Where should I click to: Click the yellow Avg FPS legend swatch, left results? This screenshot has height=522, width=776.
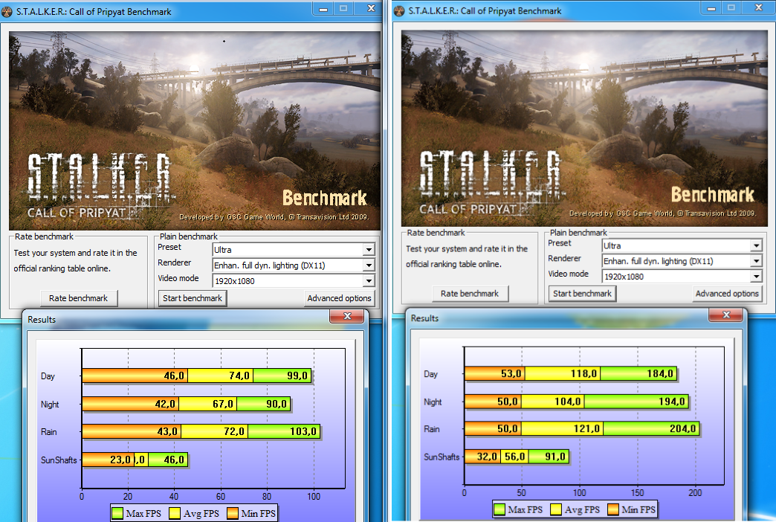click(174, 513)
